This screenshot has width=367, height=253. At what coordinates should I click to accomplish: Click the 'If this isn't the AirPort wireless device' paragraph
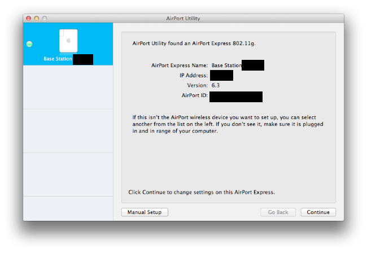click(x=228, y=124)
